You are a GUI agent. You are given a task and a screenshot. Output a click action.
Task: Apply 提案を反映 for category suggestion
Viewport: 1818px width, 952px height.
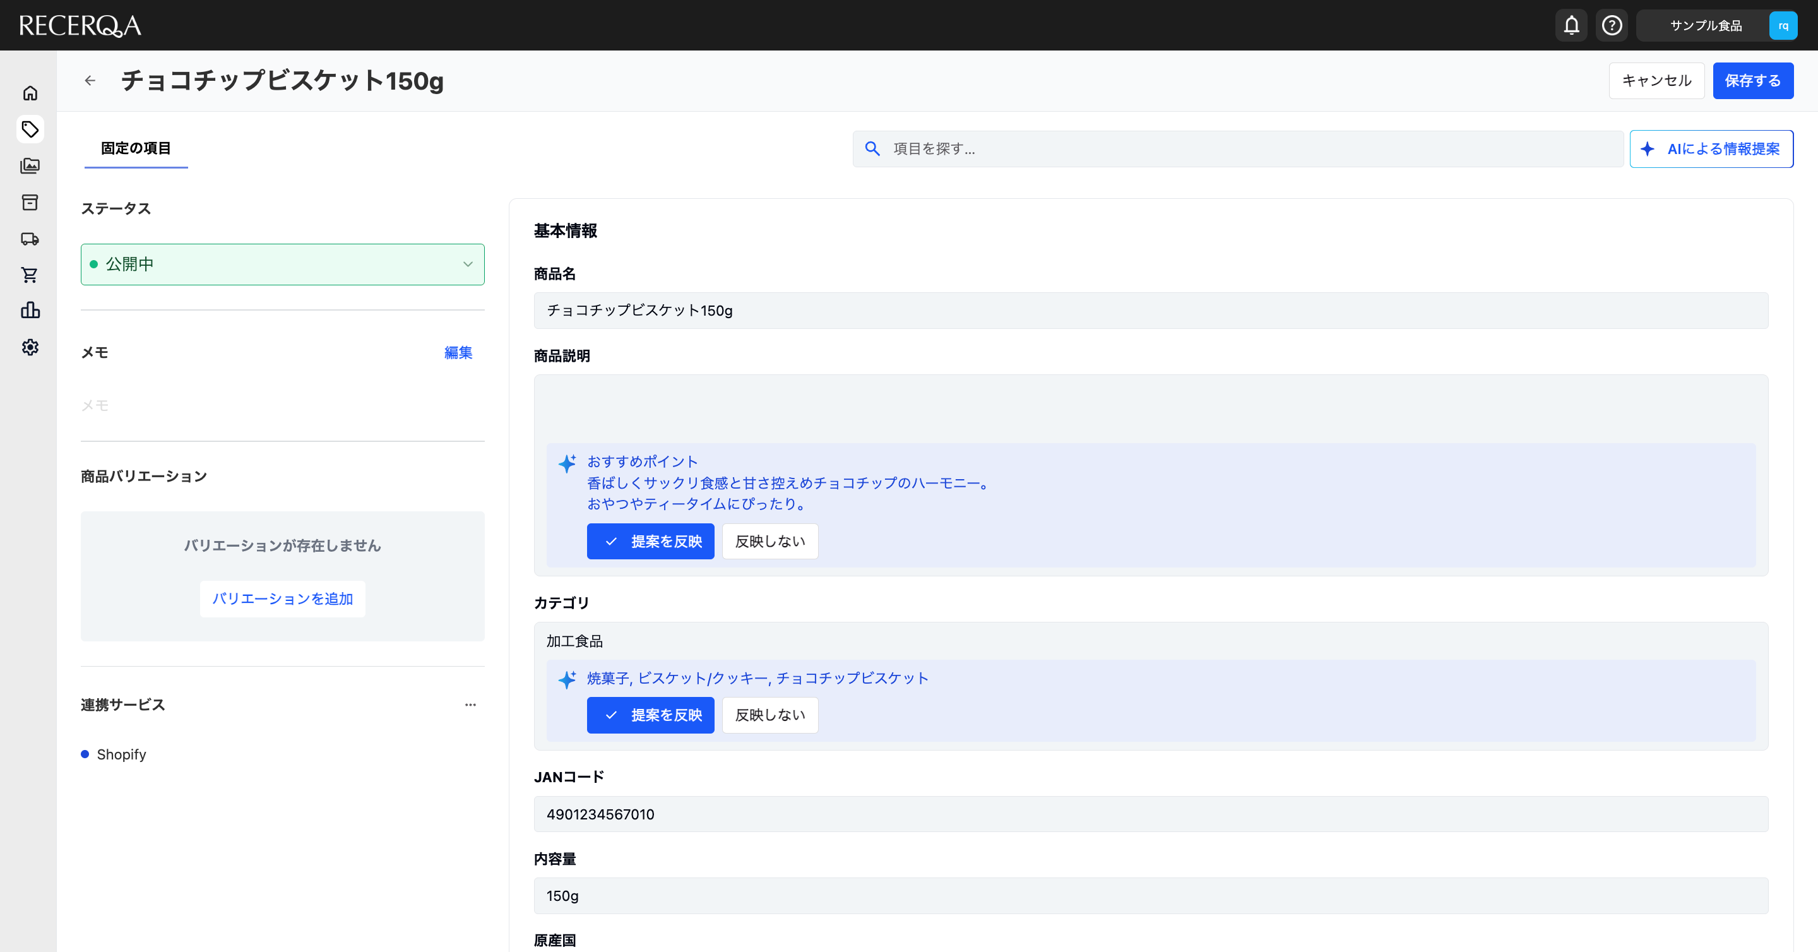(650, 715)
